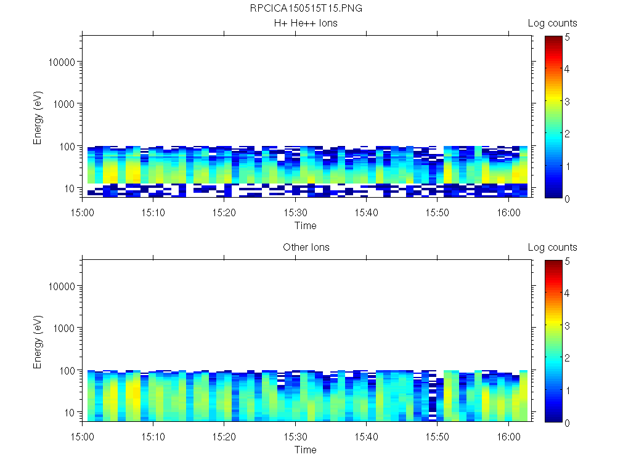Click the '0' label on top colorbar
The width and height of the screenshot is (631, 473).
click(567, 199)
